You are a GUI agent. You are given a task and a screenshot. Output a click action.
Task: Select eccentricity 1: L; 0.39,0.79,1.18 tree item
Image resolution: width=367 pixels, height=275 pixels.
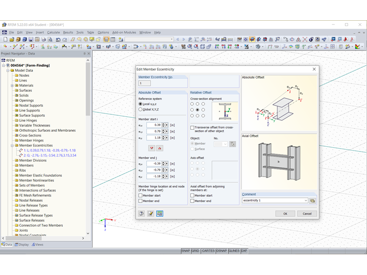tap(50, 151)
